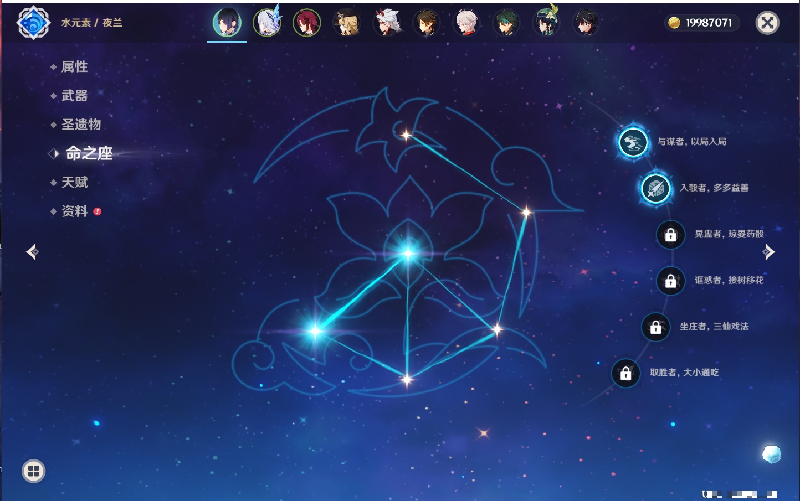Image resolution: width=800 pixels, height=501 pixels.
Task: Select the locked constellation icon for 坐庄者,三仙戏法
Action: click(x=655, y=327)
